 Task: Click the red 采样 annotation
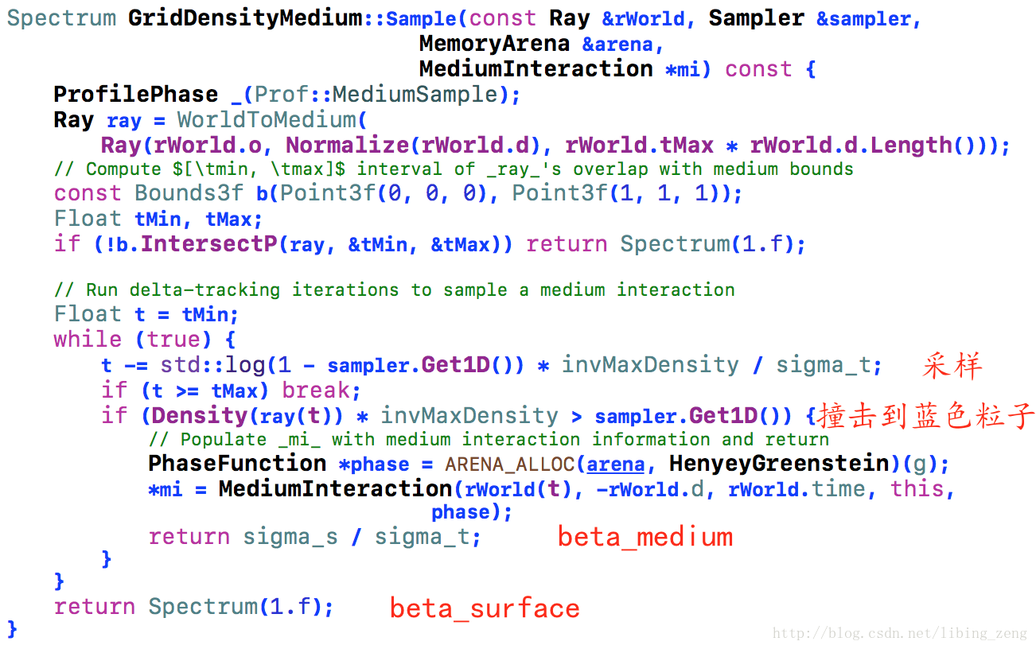[x=952, y=366]
